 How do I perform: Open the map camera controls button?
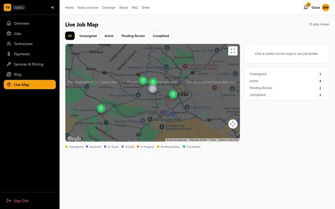pyautogui.click(x=233, y=124)
